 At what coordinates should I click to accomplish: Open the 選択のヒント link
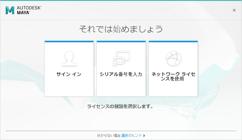point(131,136)
